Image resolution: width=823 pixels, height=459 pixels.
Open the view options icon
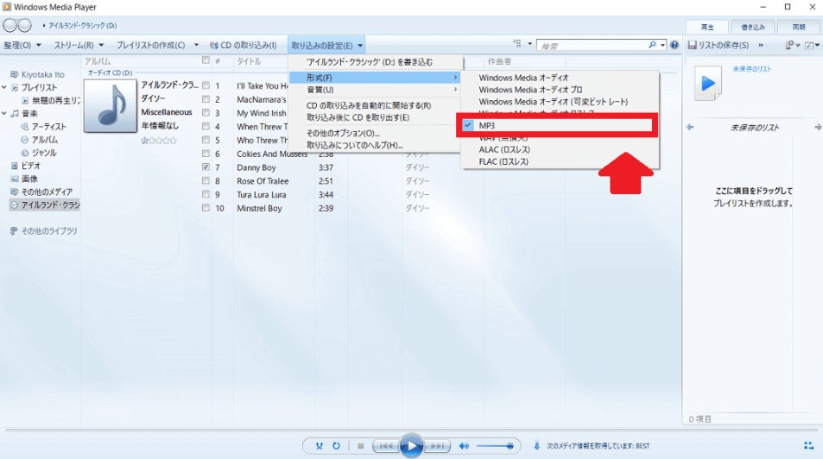tap(517, 44)
